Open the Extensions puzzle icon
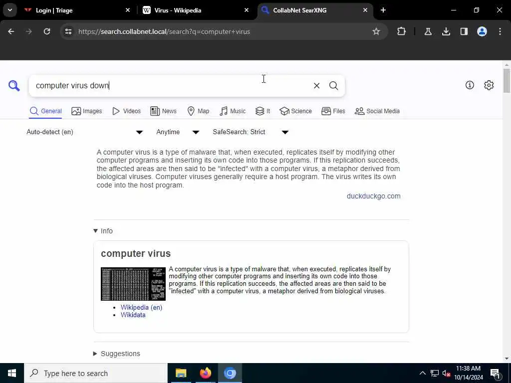The image size is (511, 383). (x=402, y=31)
